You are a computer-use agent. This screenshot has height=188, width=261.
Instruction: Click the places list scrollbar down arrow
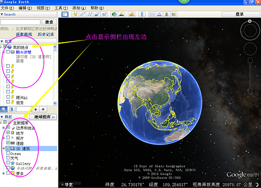(x=55, y=103)
